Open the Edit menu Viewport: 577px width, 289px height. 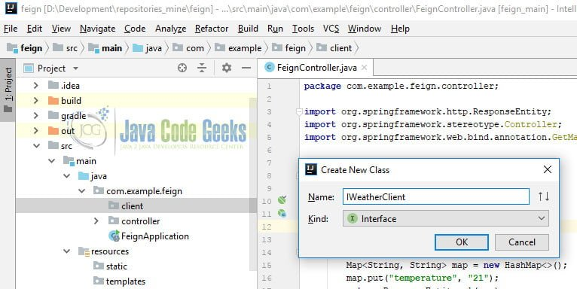coord(35,29)
